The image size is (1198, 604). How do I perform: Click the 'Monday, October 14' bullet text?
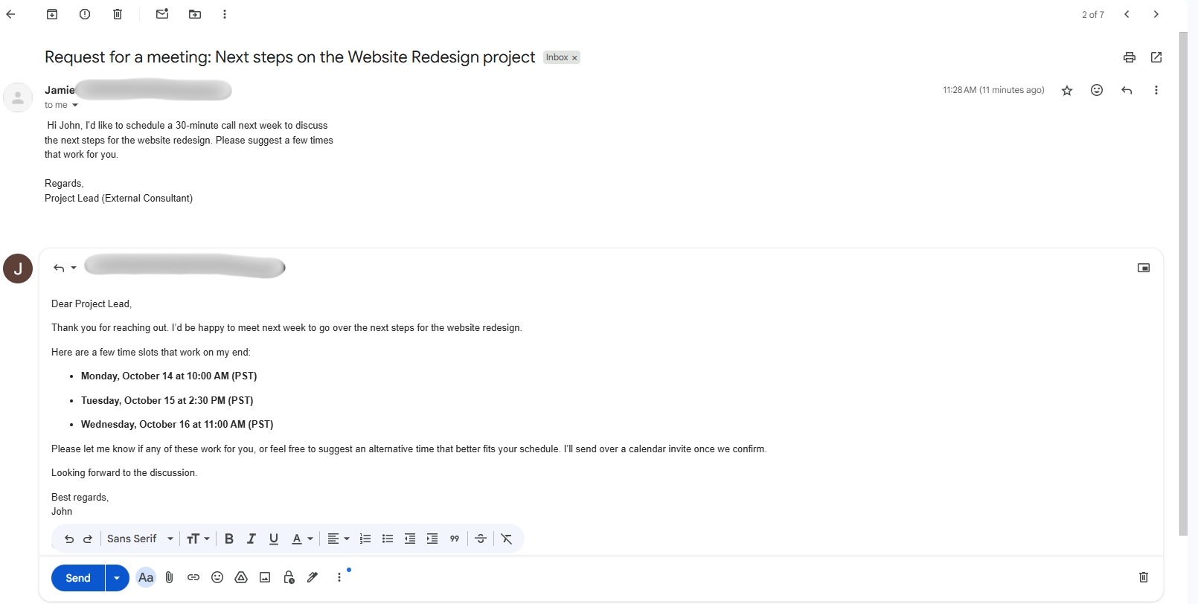click(169, 376)
